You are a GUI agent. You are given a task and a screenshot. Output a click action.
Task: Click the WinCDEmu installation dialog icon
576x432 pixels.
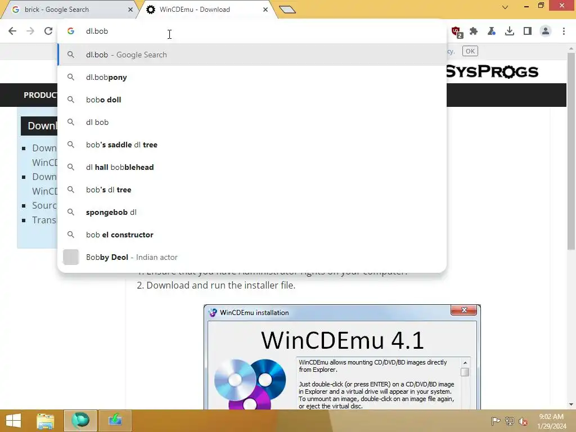coord(213,313)
